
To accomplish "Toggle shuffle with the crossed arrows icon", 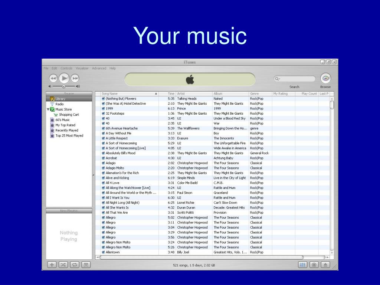I will click(63, 265).
